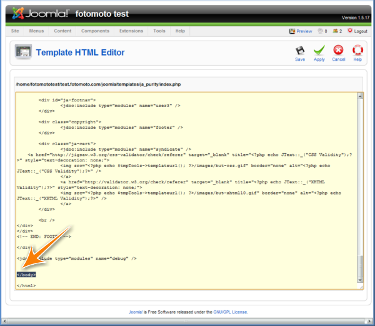The height and width of the screenshot is (326, 375).
Task: Click the Joomla! footer link
Action: tap(136, 312)
